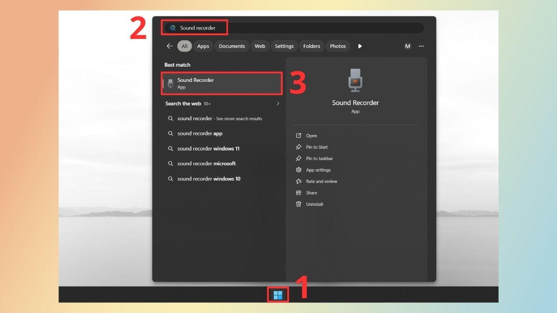Switch to the Settings filter tab
Screen dimensions: 557x313
click(x=284, y=46)
